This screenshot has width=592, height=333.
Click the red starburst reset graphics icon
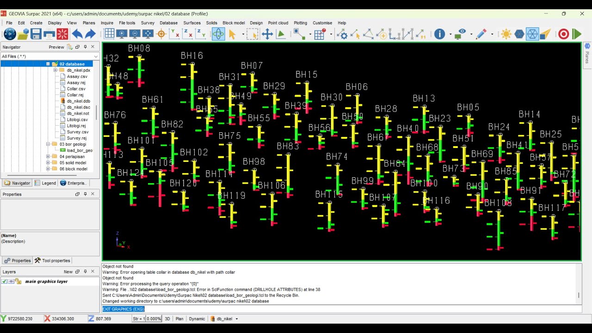pos(62,34)
